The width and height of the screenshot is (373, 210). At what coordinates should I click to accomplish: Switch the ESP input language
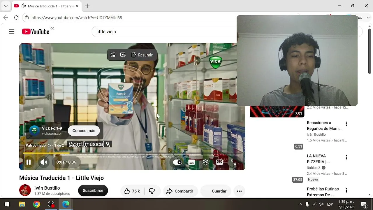(330, 204)
